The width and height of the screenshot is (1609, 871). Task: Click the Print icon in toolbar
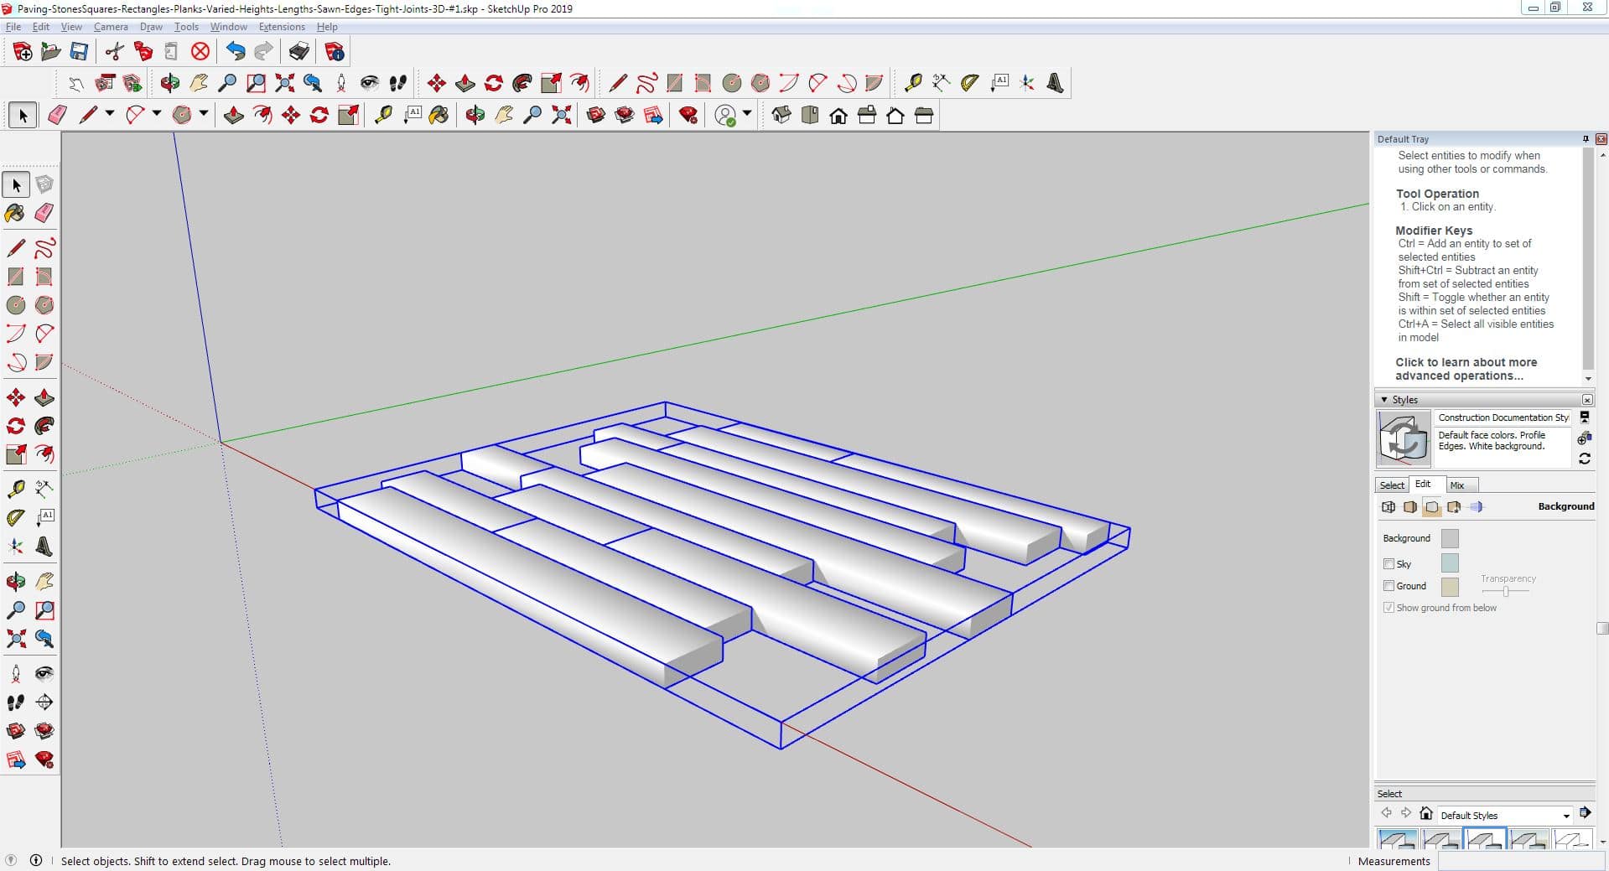pos(298,52)
